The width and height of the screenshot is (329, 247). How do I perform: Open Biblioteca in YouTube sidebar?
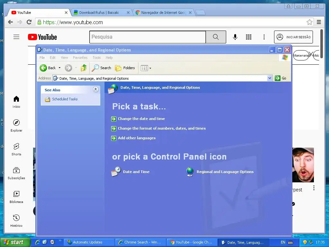click(x=16, y=197)
